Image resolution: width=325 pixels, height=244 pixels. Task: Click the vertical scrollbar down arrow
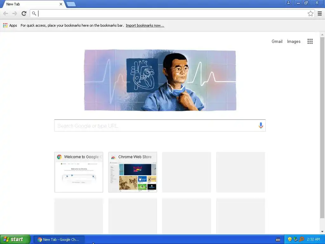point(322,232)
